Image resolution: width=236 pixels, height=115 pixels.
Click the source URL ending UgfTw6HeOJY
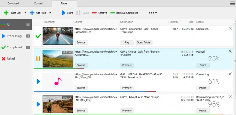click(96, 31)
